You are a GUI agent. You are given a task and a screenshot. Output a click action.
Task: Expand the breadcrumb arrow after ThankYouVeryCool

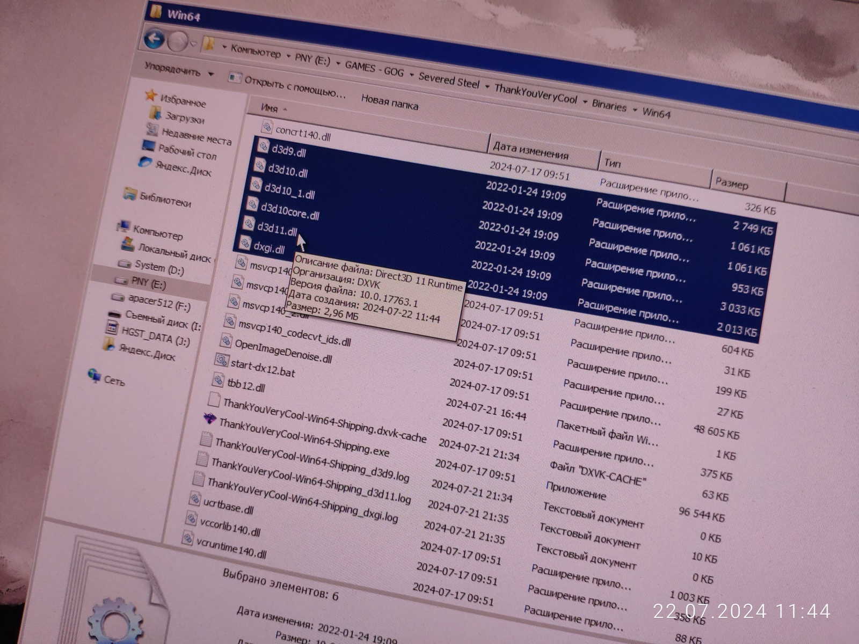tap(585, 101)
